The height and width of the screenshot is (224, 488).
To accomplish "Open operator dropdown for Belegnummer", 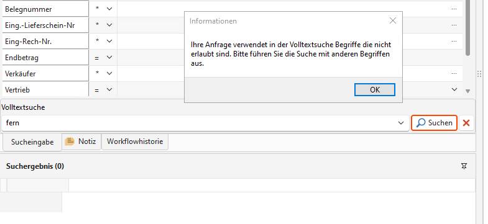I will tap(109, 9).
